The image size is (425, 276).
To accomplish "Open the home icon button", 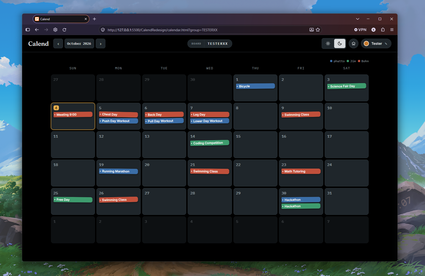I will (353, 43).
